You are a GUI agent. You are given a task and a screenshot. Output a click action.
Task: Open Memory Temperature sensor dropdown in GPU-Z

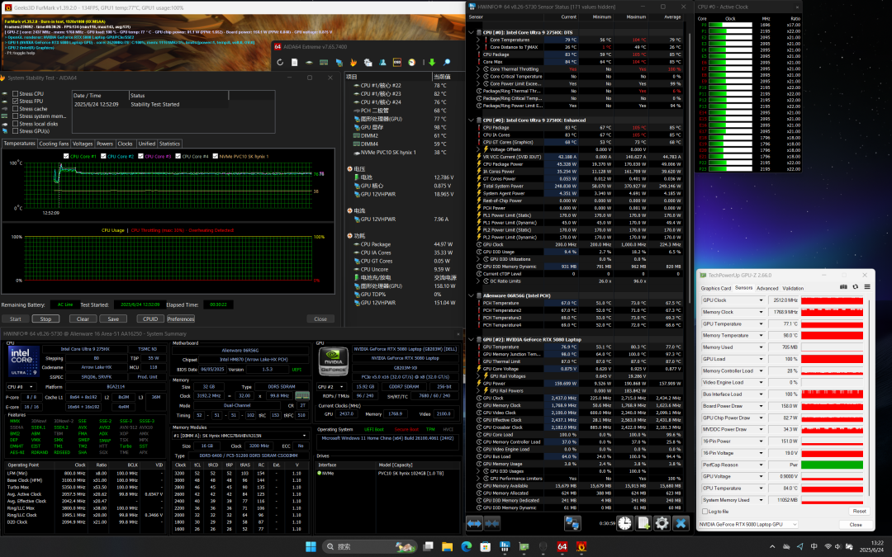tap(761, 335)
